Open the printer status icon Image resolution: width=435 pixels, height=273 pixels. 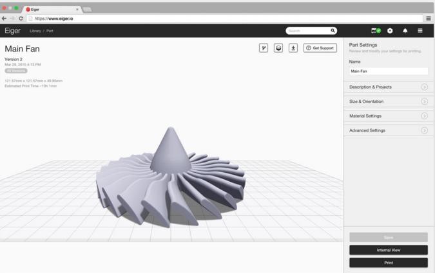376,30
